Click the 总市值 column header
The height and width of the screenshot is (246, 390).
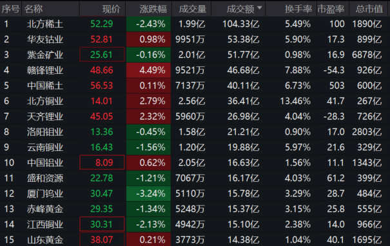click(x=369, y=8)
